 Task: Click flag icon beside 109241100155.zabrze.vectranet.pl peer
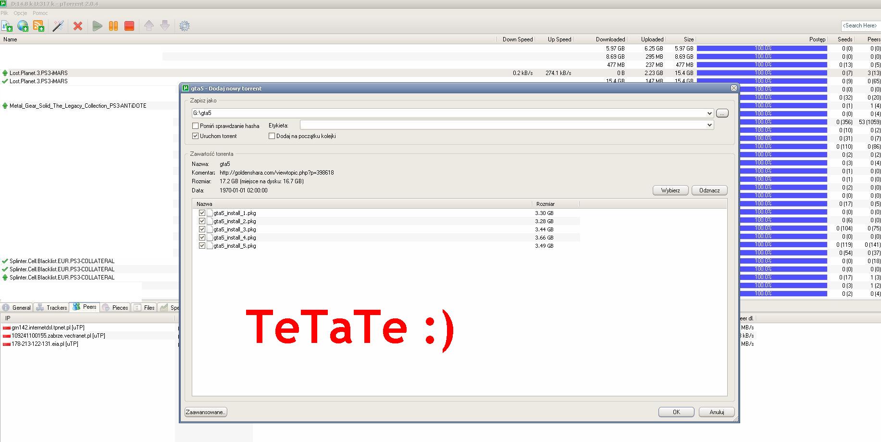point(7,336)
